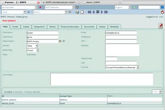Click the print icon in the toolbar
Screen dimensions: 165x110
[77, 12]
